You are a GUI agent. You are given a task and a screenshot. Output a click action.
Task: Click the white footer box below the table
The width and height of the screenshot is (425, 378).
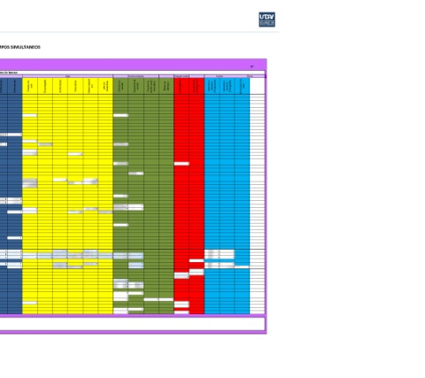[x=132, y=324]
